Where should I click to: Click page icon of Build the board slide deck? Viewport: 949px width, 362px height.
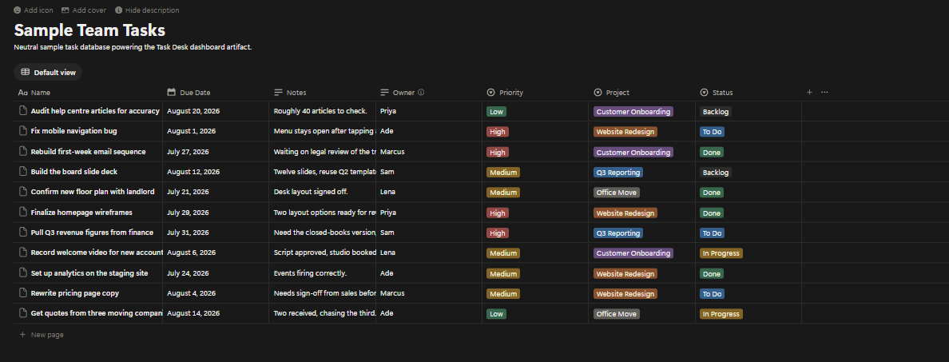click(23, 171)
